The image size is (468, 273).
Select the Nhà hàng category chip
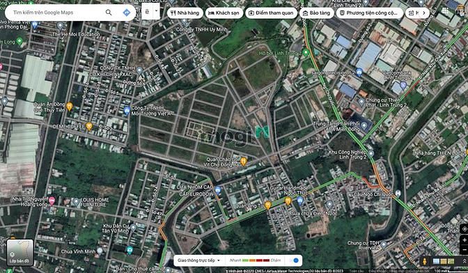tap(185, 13)
